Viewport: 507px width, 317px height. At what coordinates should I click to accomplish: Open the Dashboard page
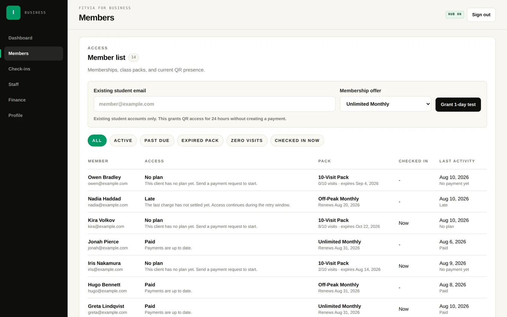(x=20, y=38)
